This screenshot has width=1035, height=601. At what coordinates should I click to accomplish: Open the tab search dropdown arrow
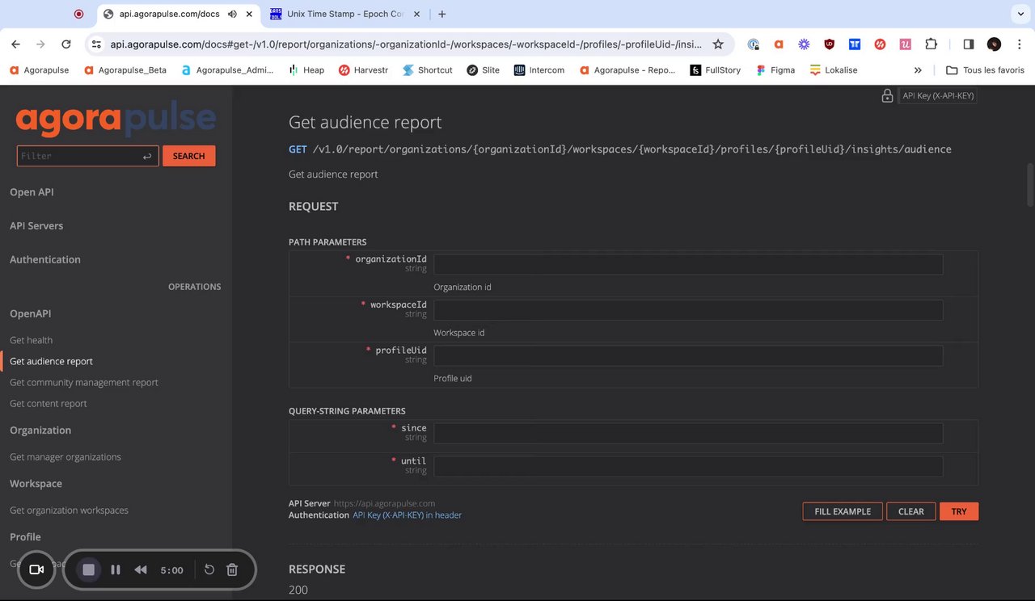(1019, 14)
